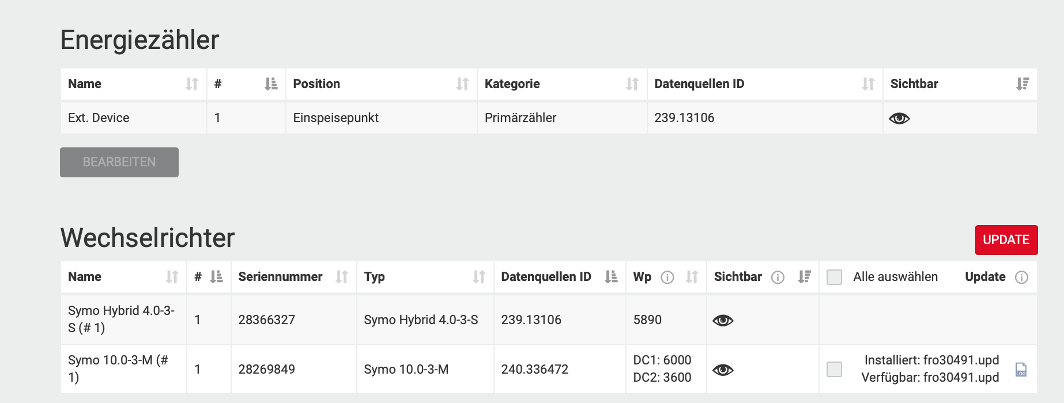The image size is (1064, 403).
Task: Sort Wechselrichter table by # column
Action: [x=216, y=277]
